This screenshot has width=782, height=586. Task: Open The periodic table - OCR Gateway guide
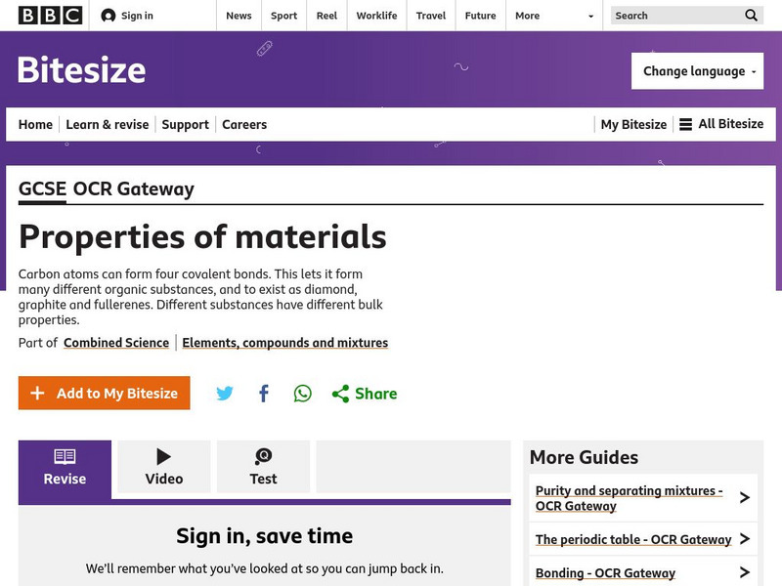click(x=633, y=540)
